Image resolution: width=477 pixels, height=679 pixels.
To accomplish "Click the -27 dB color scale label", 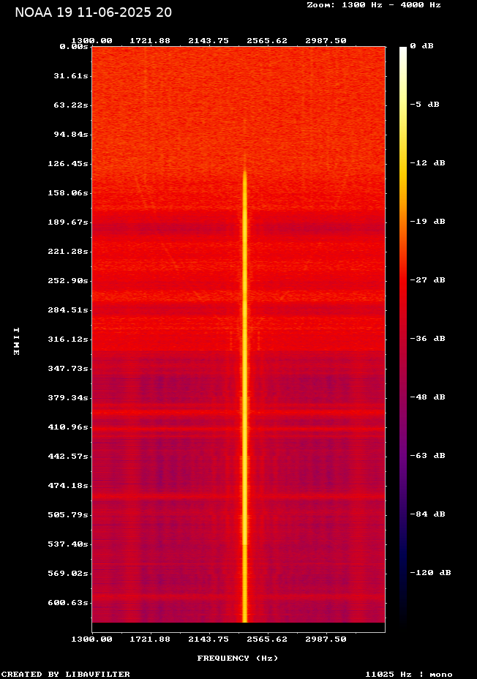I will click(x=428, y=280).
